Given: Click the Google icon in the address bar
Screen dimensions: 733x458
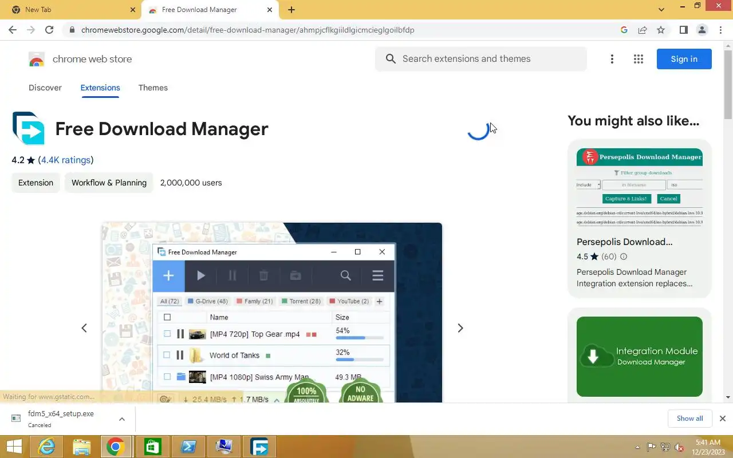Looking at the screenshot, I should [624, 30].
